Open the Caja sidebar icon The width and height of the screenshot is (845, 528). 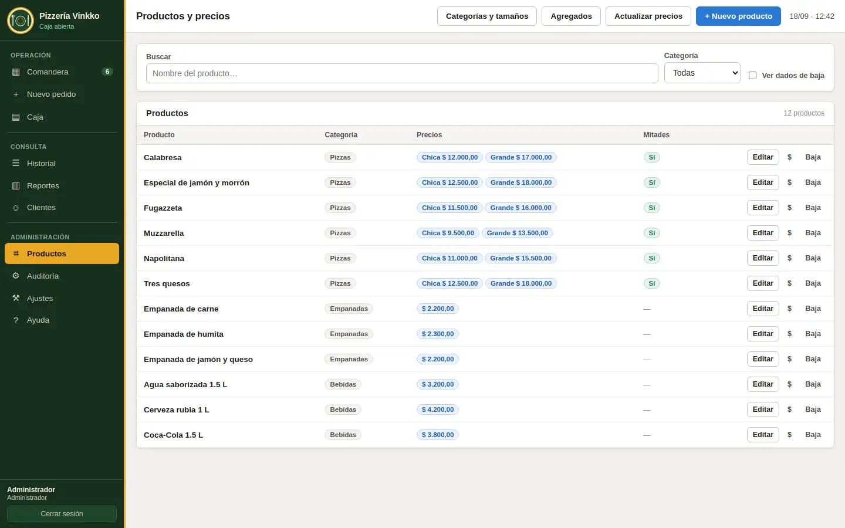(x=16, y=117)
